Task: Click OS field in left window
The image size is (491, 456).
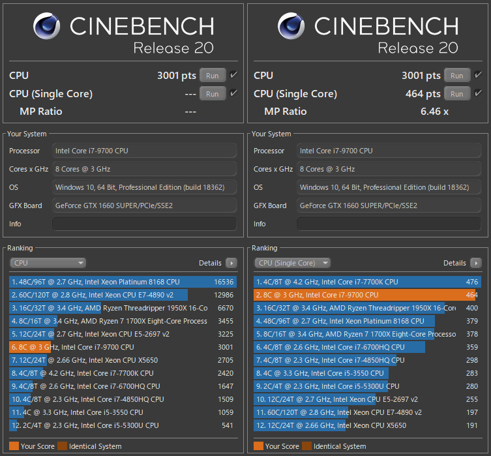Action: click(144, 187)
